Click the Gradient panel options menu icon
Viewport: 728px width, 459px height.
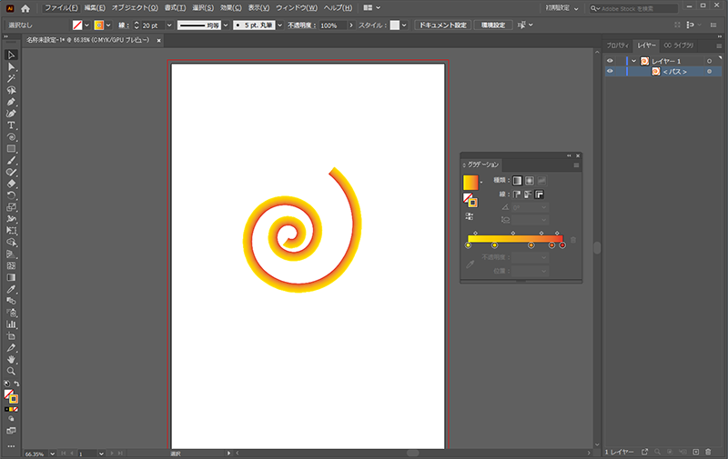point(576,165)
